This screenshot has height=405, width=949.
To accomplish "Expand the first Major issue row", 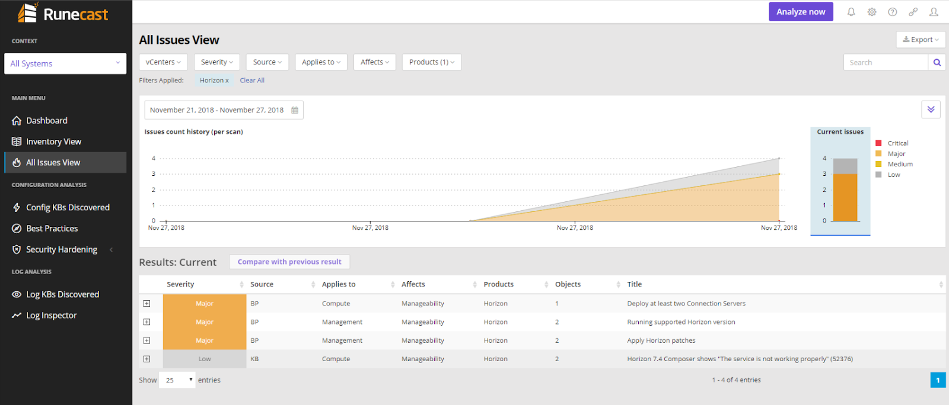I will tap(147, 304).
